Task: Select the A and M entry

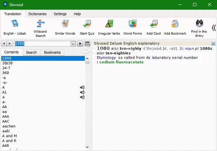Action: pos(43,136)
